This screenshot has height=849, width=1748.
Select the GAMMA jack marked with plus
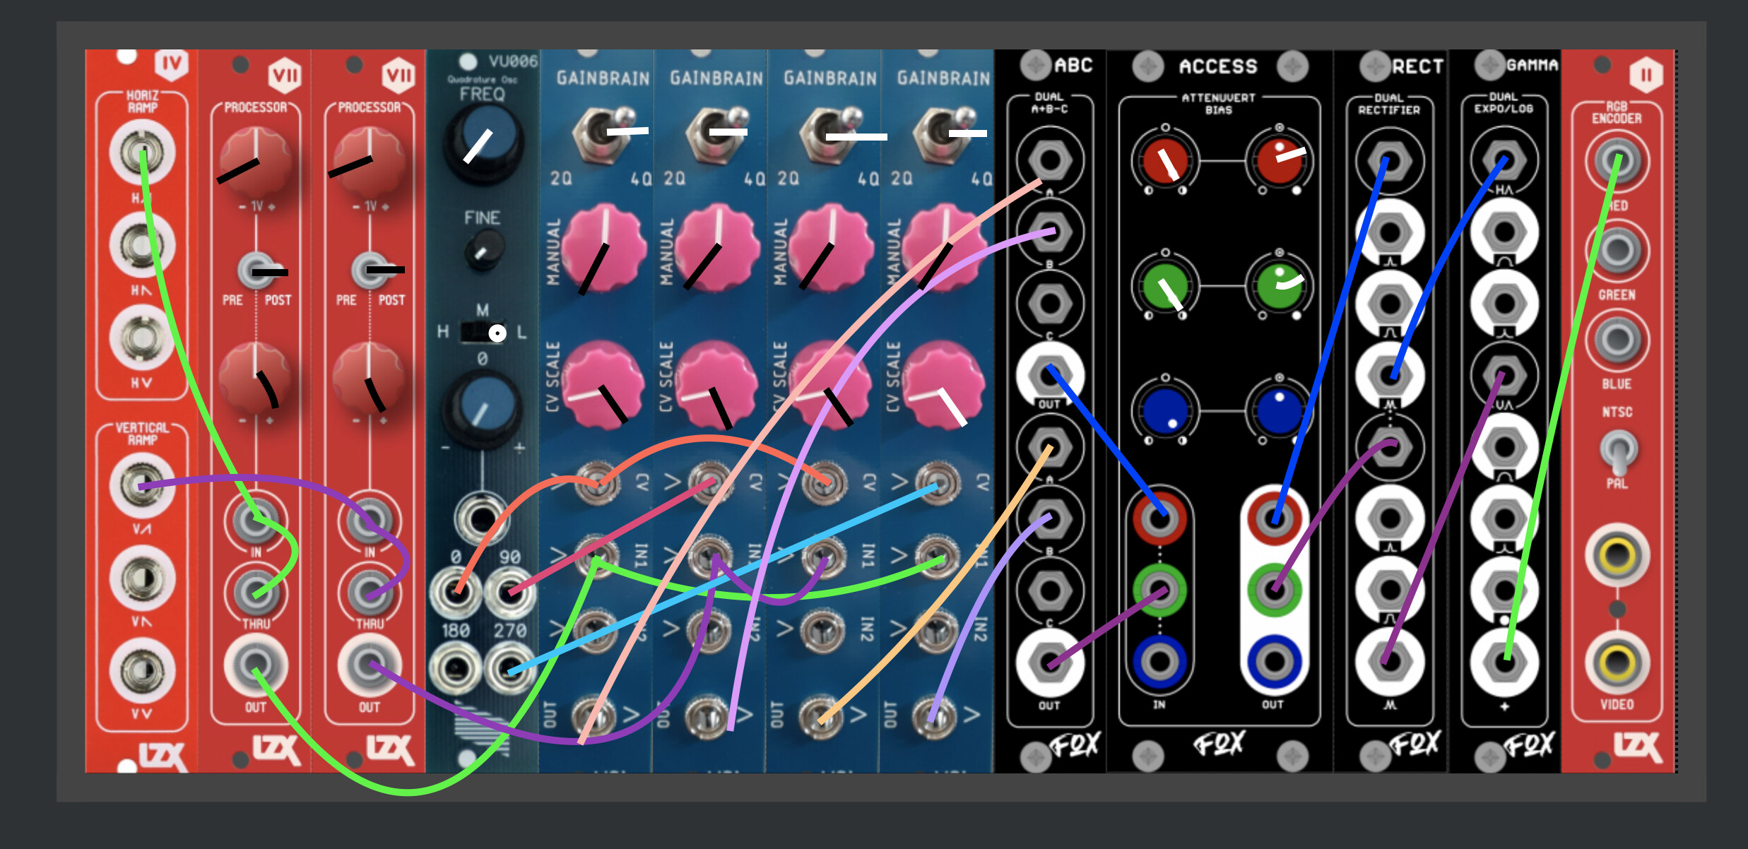pos(1504,663)
